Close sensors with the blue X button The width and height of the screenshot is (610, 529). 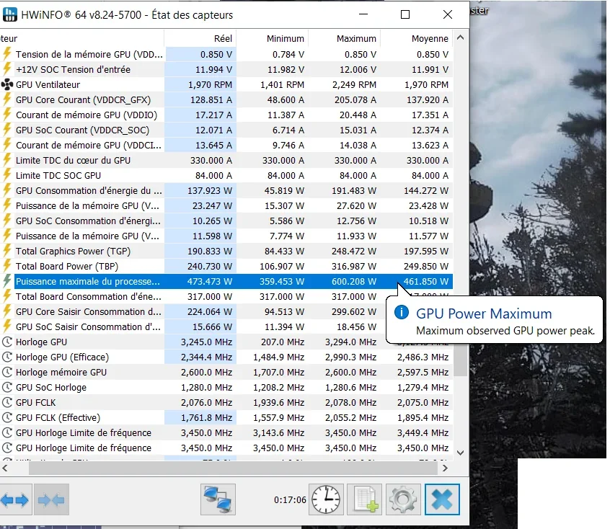(x=442, y=499)
